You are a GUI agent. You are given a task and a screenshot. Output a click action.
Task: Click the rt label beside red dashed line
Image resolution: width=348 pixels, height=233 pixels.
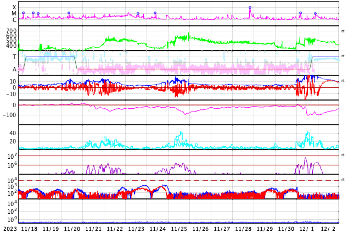click(343, 180)
